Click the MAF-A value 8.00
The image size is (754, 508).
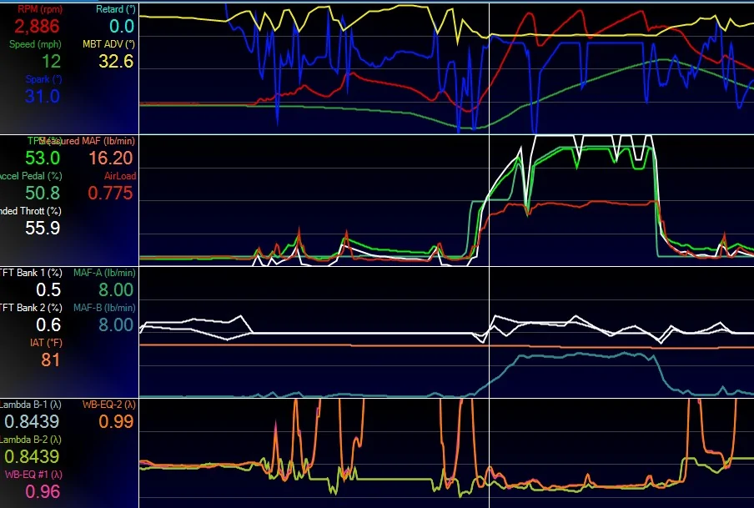116,290
